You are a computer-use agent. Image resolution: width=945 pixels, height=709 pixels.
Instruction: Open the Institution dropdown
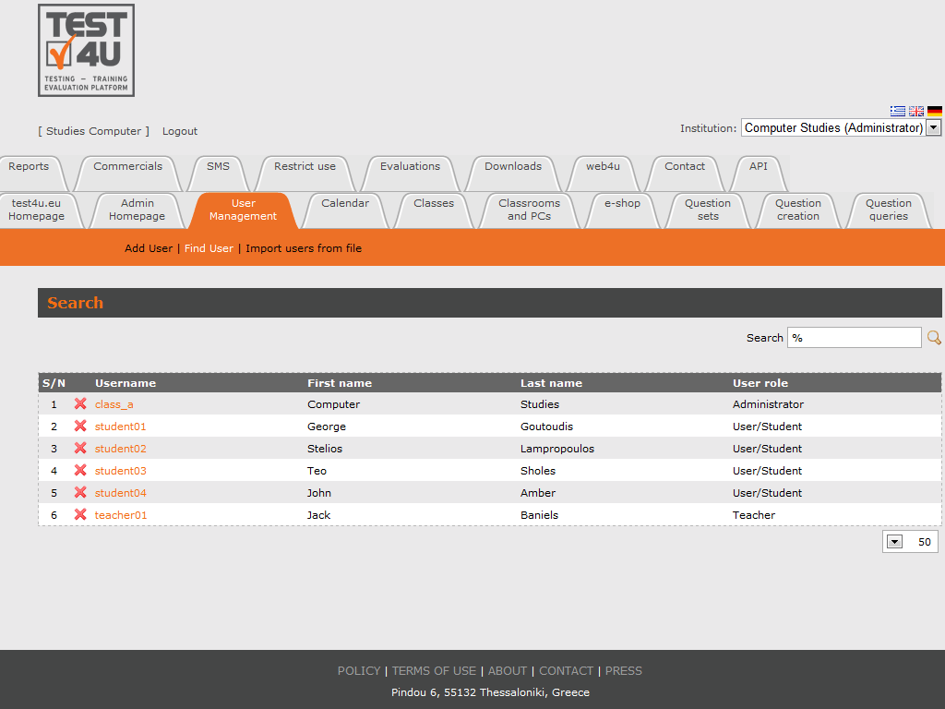coord(933,128)
